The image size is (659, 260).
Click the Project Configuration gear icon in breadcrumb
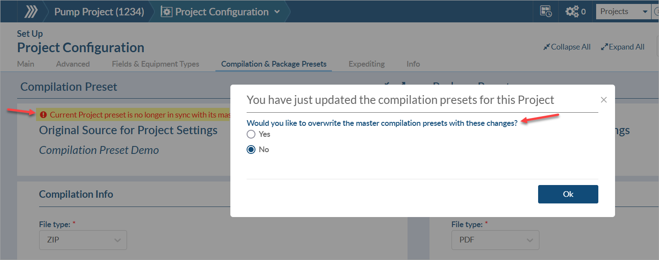tap(166, 12)
